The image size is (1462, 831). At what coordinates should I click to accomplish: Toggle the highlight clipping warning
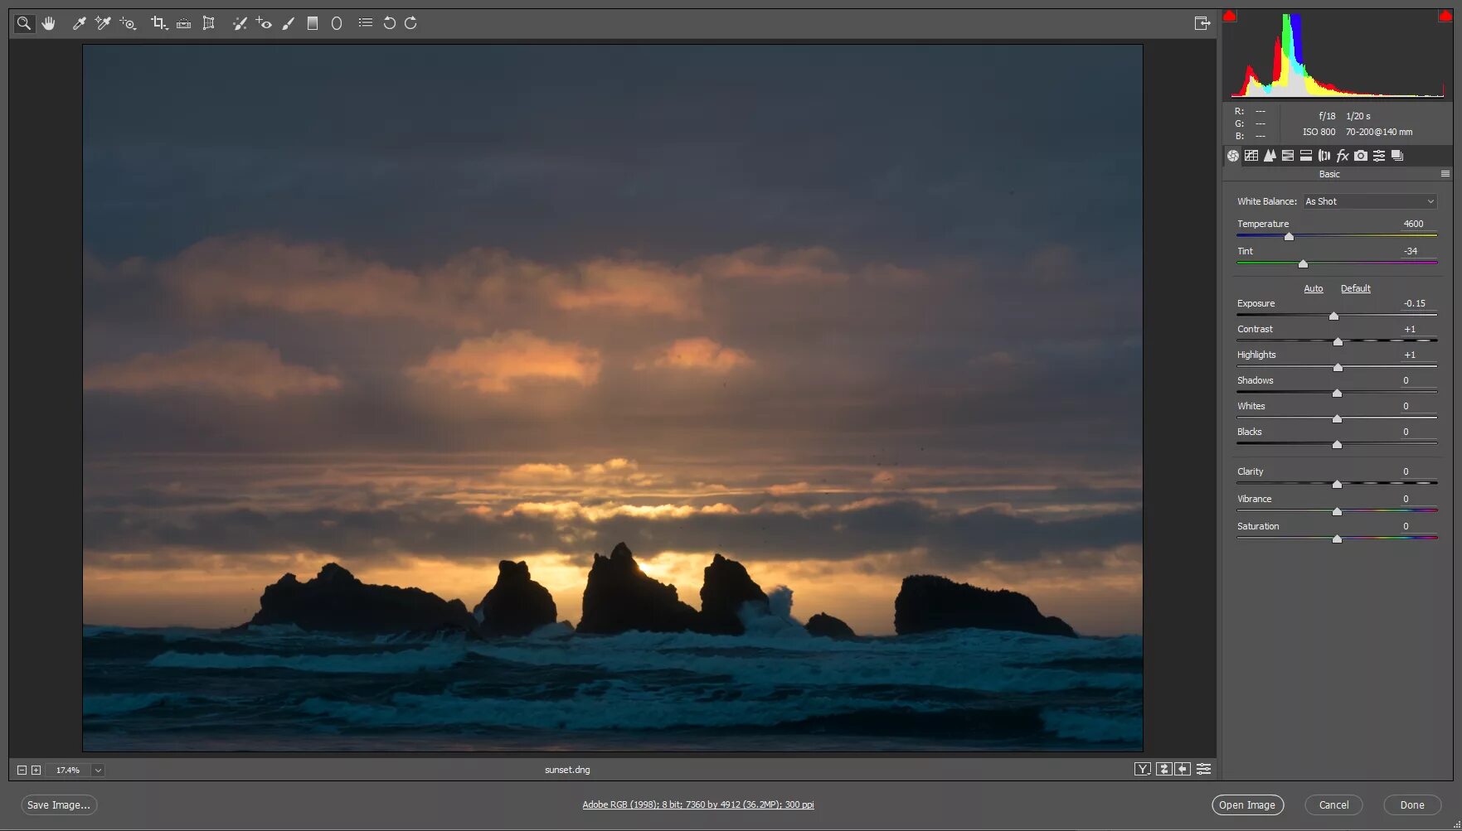[1445, 13]
